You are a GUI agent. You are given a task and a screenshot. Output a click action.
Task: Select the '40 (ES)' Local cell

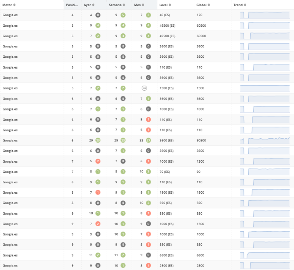coord(164,15)
